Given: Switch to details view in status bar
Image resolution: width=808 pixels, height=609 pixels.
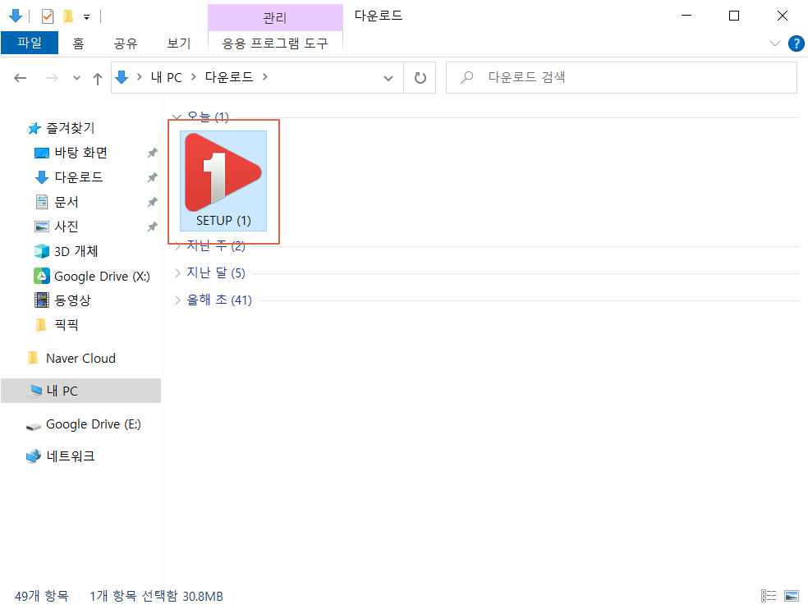Looking at the screenshot, I should (x=769, y=596).
